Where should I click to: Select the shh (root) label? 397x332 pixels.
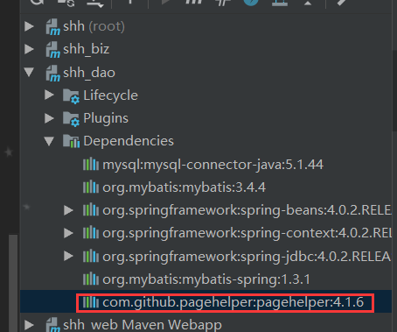[94, 26]
